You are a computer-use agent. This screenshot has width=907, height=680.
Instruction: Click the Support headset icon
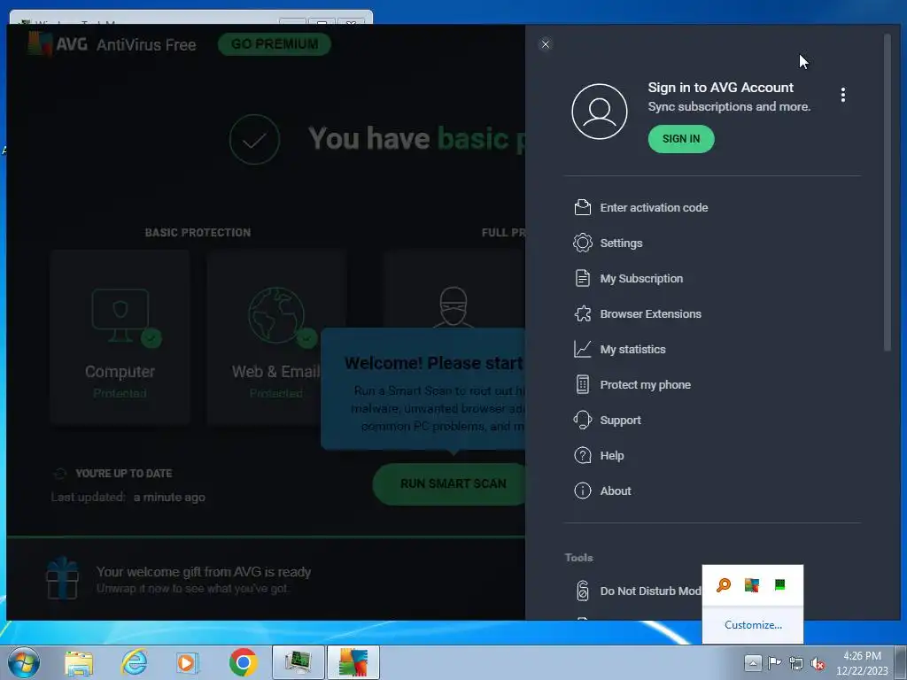point(583,420)
